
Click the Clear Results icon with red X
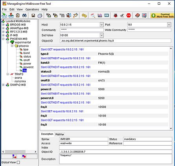144,15
